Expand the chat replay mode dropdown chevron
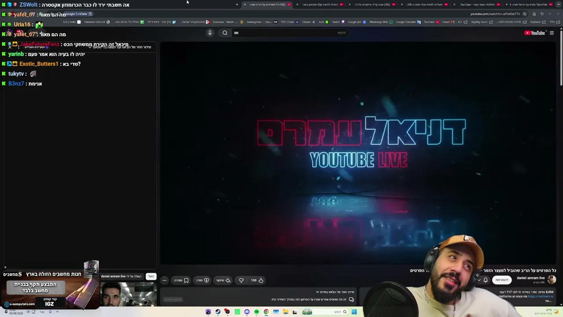This screenshot has width=563, height=317. pos(90,47)
